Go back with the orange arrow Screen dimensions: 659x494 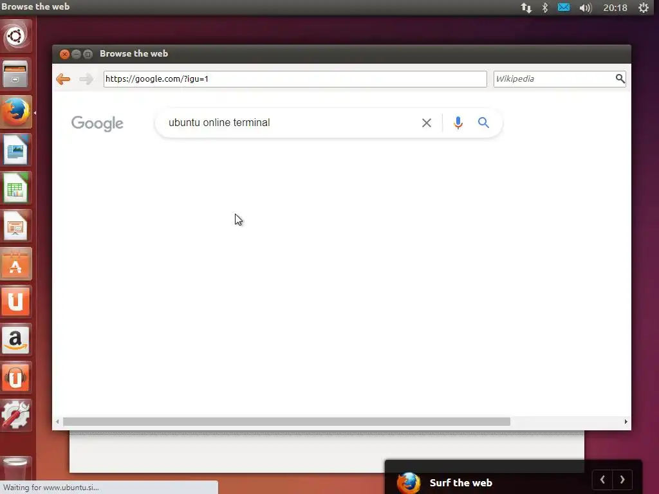(x=63, y=79)
